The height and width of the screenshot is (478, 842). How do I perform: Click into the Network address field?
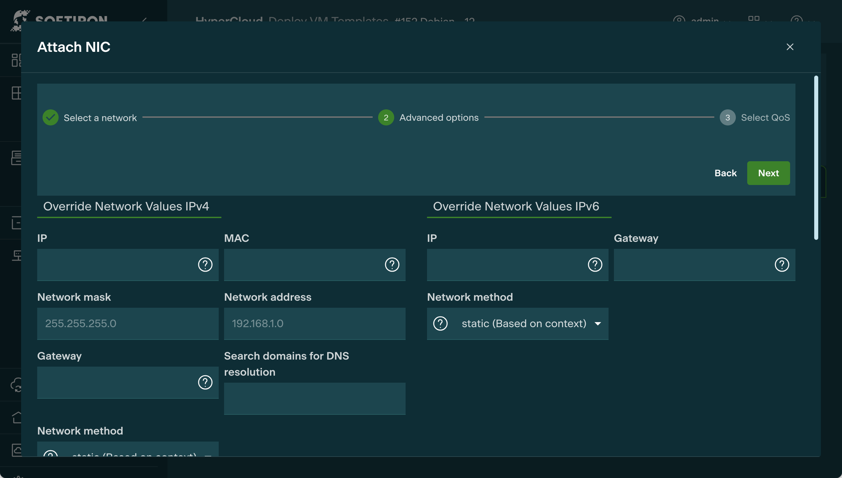tap(314, 323)
